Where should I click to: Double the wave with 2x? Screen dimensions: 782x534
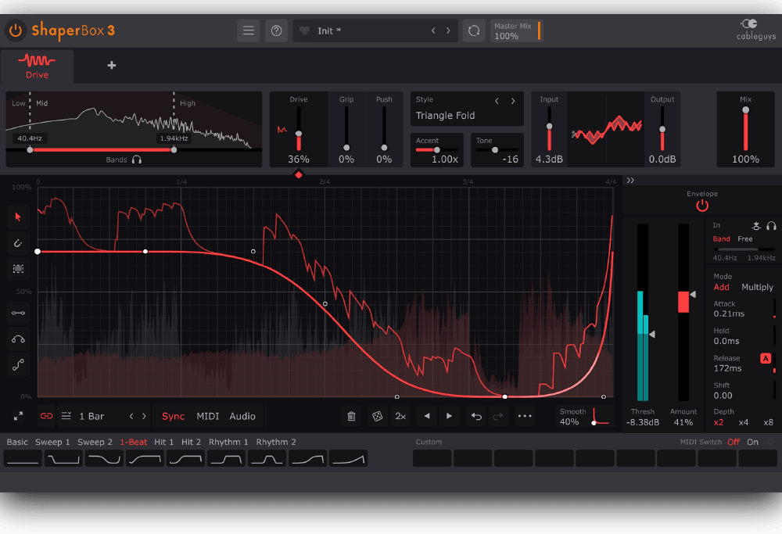point(400,416)
